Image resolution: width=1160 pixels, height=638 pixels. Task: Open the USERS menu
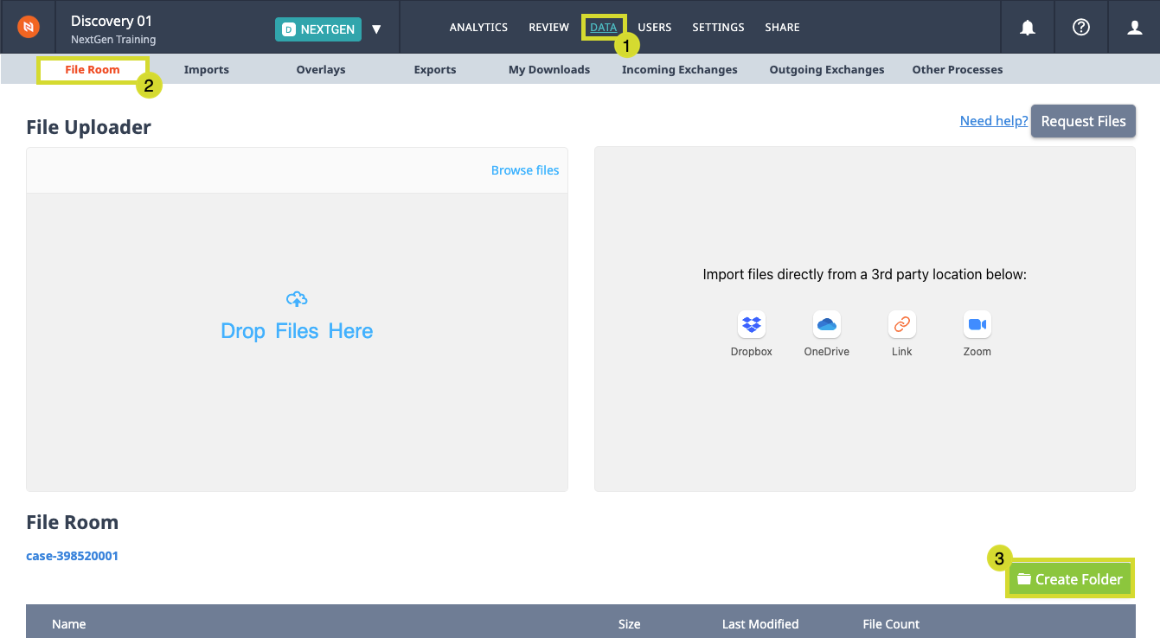[x=655, y=28]
